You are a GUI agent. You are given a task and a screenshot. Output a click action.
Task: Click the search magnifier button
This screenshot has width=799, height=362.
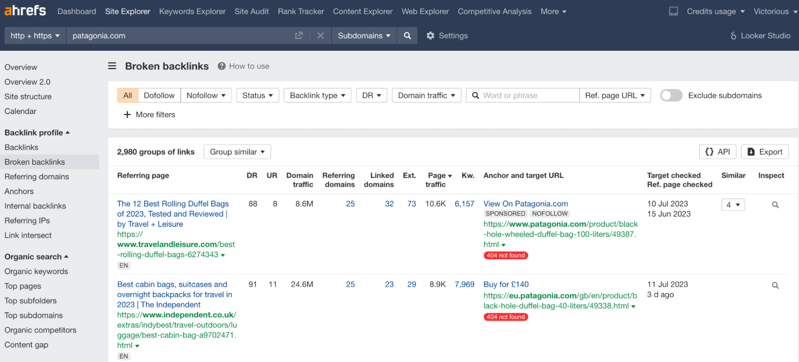(407, 36)
